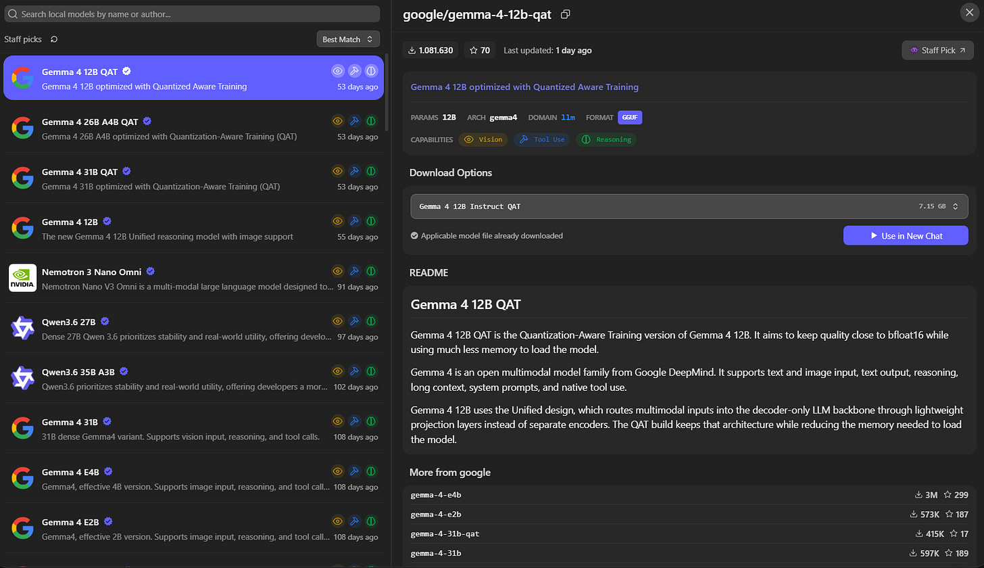Open gemma-4-31b-qat in More from google
Screen dimensions: 984x568
point(689,534)
